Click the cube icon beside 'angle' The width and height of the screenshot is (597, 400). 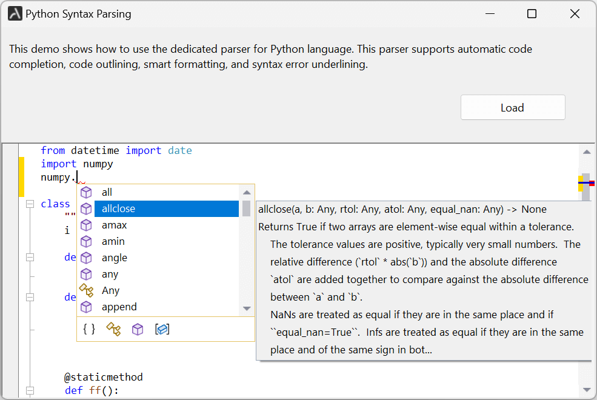point(86,258)
